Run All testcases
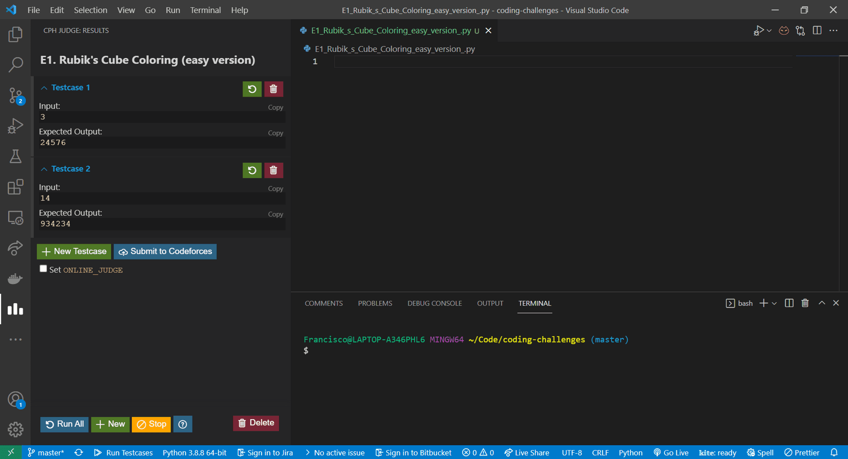 (64, 424)
